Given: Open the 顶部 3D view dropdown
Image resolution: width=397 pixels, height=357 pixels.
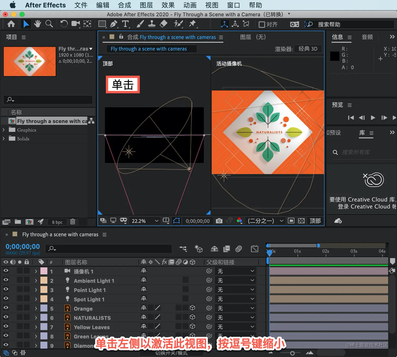Looking at the screenshot, I should point(315,221).
